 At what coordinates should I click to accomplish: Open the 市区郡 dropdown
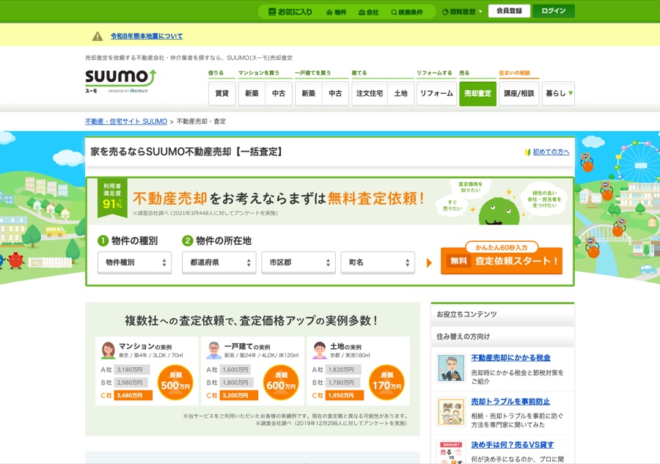click(x=298, y=262)
